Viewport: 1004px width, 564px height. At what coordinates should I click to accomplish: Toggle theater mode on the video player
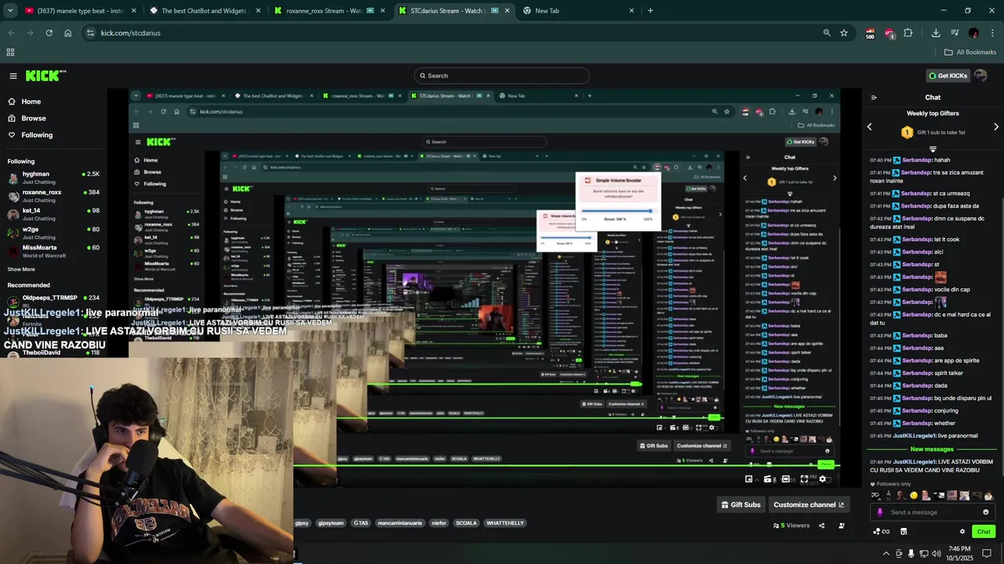coord(785,479)
